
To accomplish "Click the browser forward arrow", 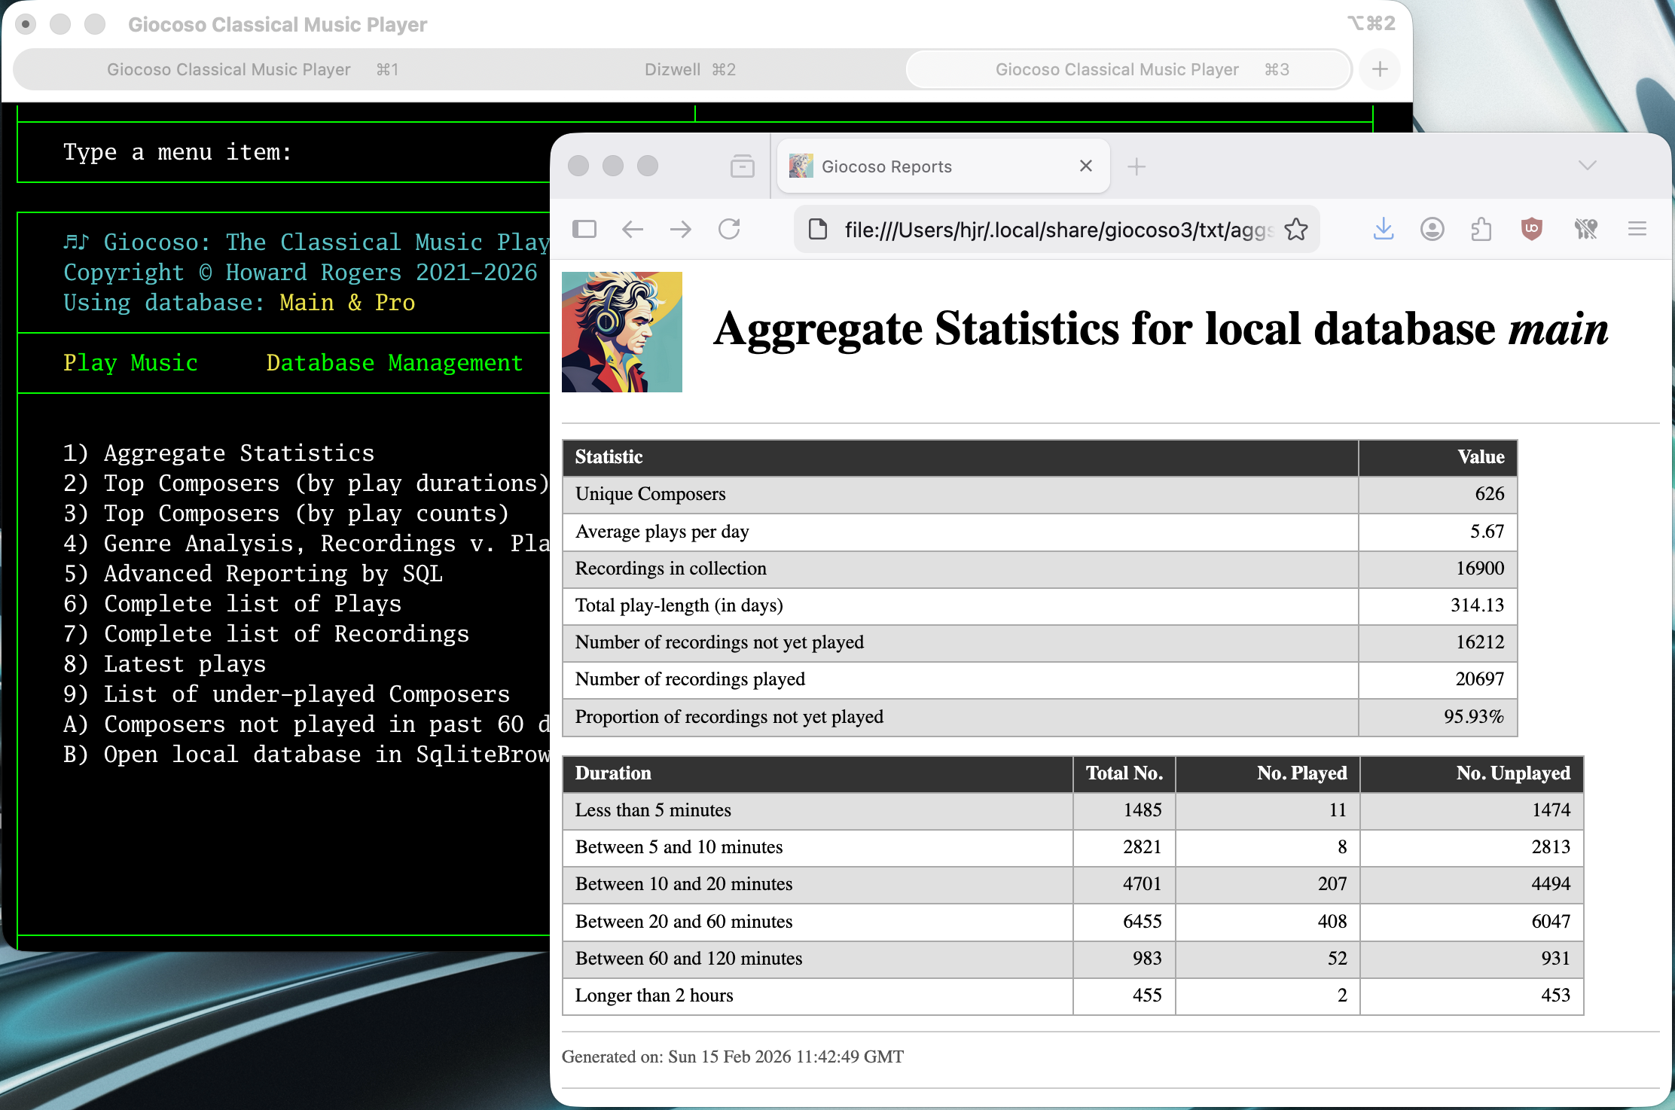I will pos(681,229).
